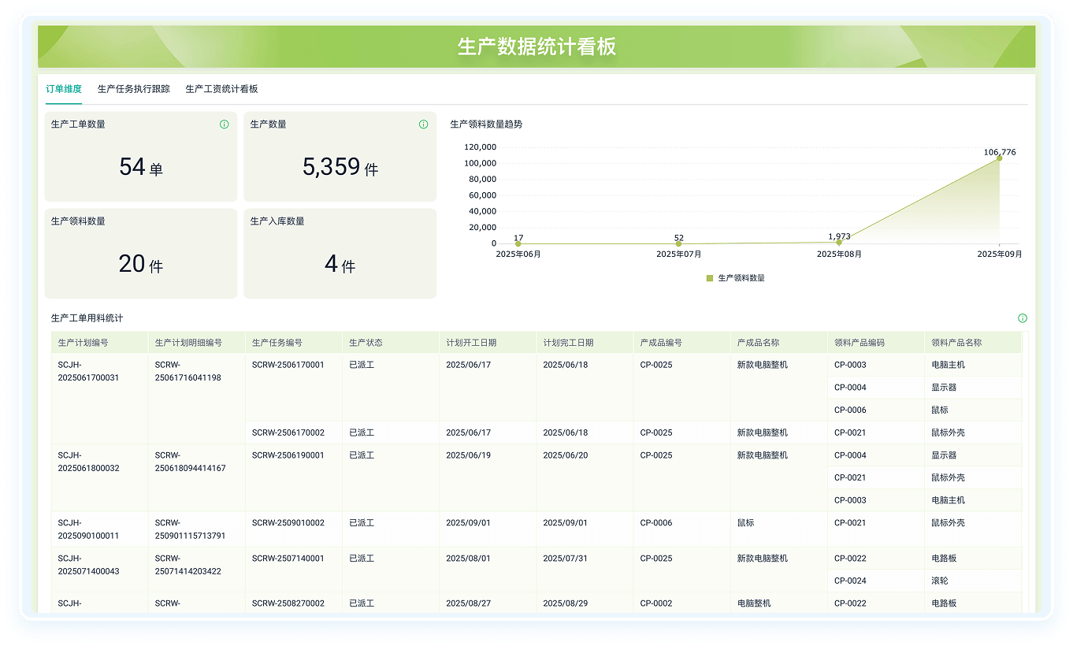Click the 106,776 data point on chart
Screen dimensions: 1073x646
(x=999, y=158)
